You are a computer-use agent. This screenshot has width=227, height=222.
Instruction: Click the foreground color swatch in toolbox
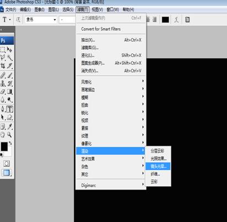(4, 146)
